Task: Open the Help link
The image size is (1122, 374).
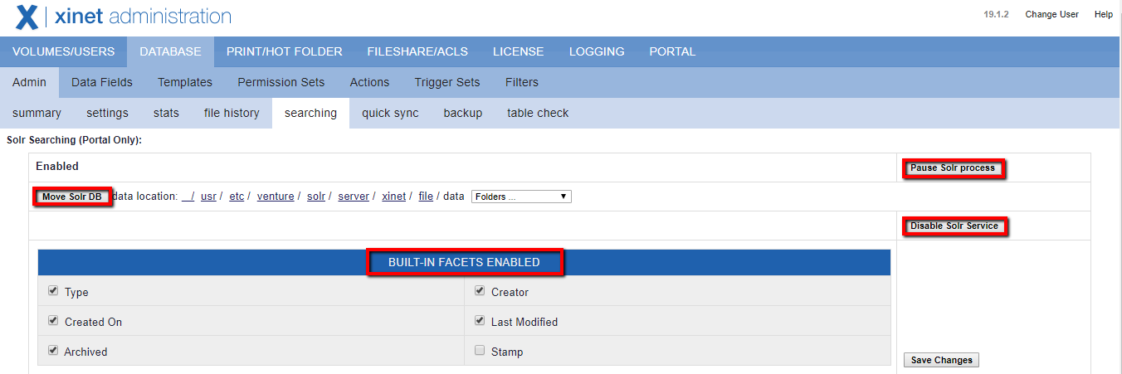Action: coord(1103,14)
